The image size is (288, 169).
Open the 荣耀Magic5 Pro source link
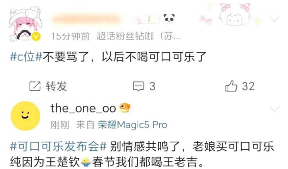click(x=132, y=125)
